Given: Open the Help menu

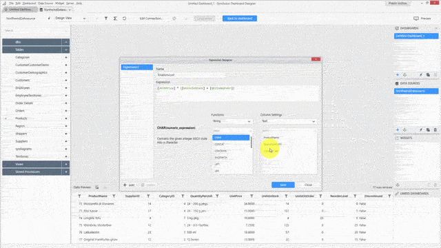Looking at the screenshot, I should (79, 3).
